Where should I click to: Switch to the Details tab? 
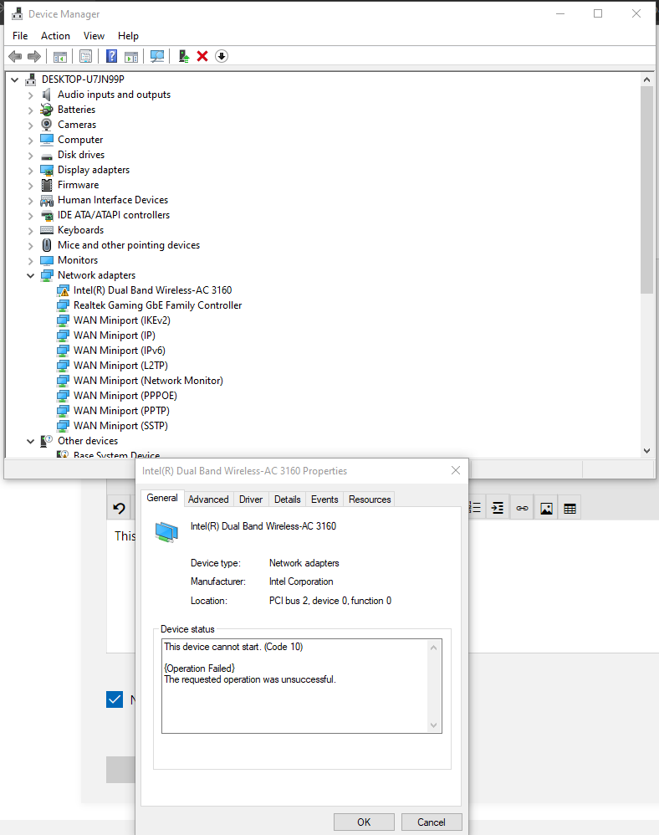pyautogui.click(x=288, y=499)
